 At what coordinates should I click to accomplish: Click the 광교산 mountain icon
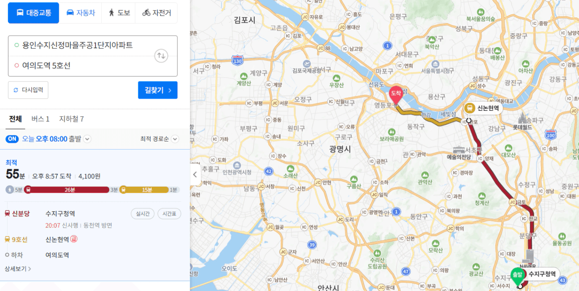(476, 267)
